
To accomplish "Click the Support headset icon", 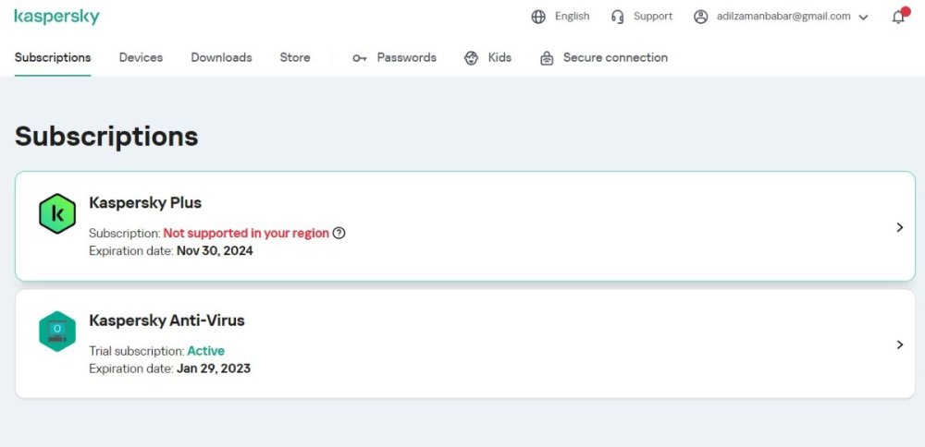I will coord(618,17).
